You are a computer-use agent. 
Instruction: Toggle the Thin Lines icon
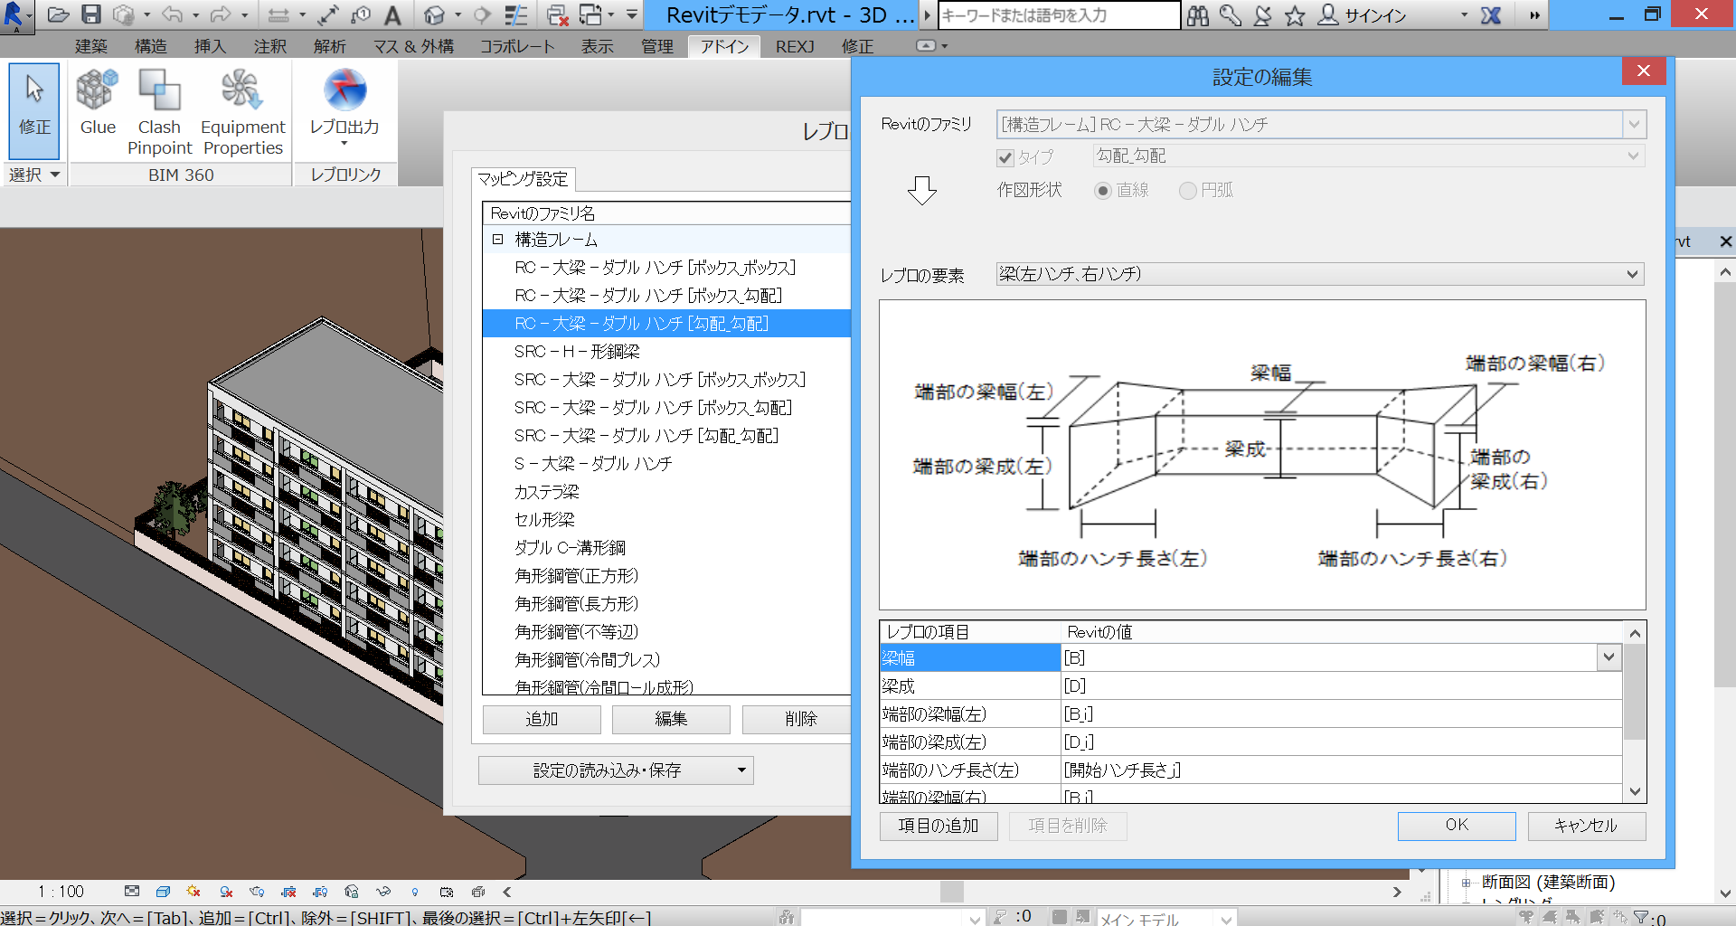coord(516,14)
